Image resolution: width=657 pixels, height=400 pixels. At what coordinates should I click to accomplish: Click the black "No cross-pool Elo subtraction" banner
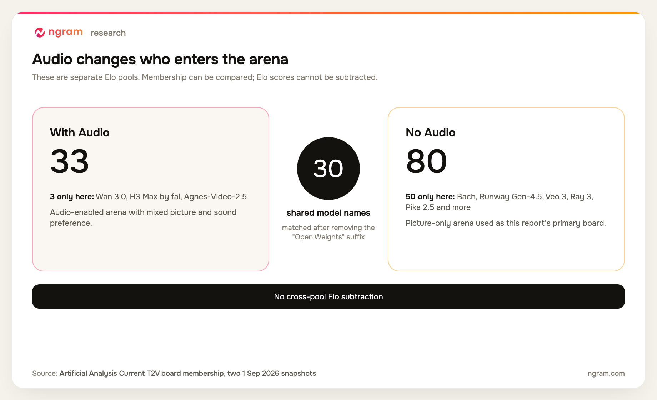pos(328,296)
